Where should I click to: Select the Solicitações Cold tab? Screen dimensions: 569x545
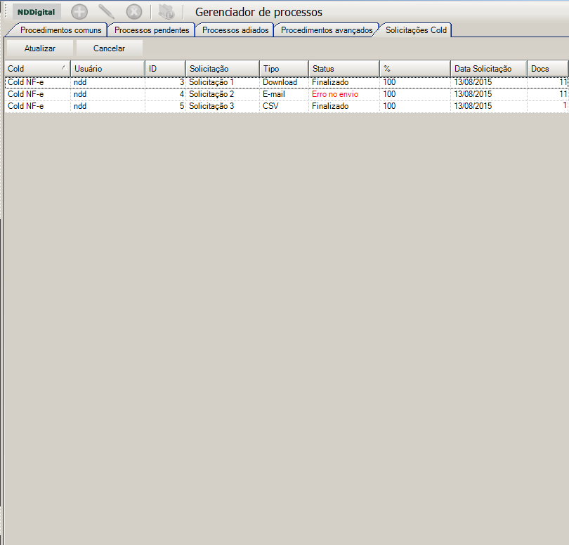[x=416, y=30]
